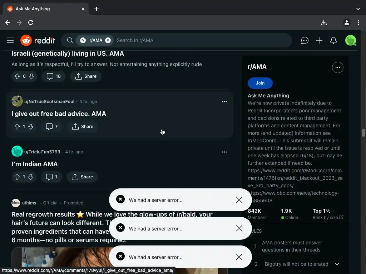366x274 pixels.
Task: Click rule 'AMA posters must answer questions'
Action: click(x=292, y=246)
